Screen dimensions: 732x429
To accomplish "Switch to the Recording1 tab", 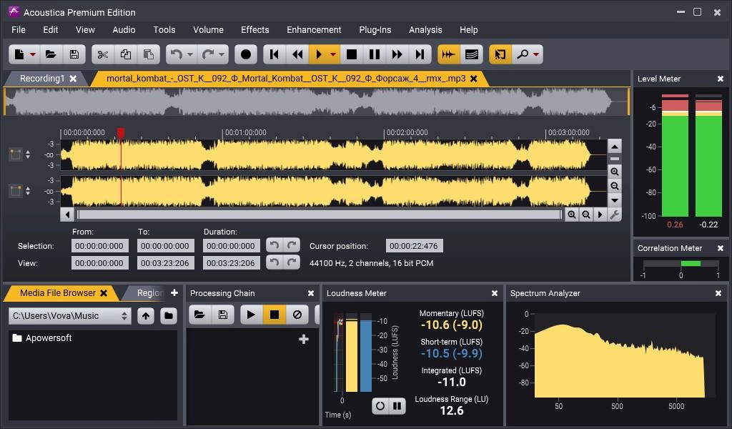I will [41, 79].
